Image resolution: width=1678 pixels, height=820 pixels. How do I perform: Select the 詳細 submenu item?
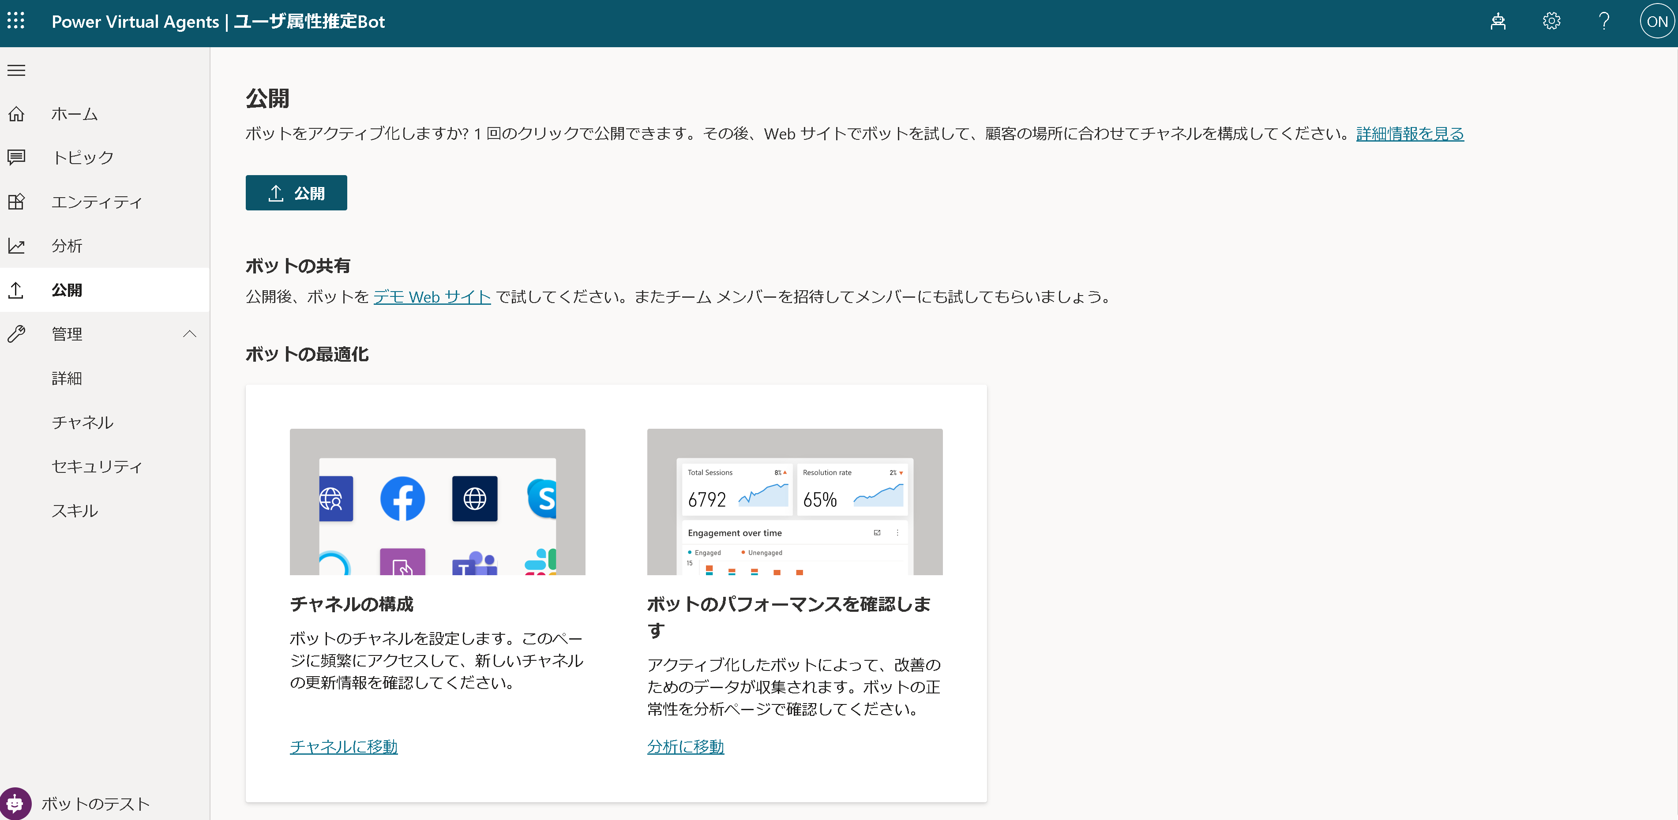[x=67, y=378]
